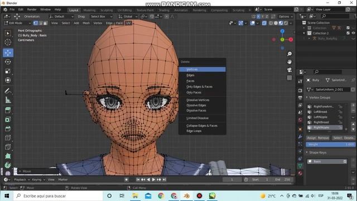Toggle X axis mirror in viewport header
This screenshot has height=201, width=357.
tap(258, 16)
